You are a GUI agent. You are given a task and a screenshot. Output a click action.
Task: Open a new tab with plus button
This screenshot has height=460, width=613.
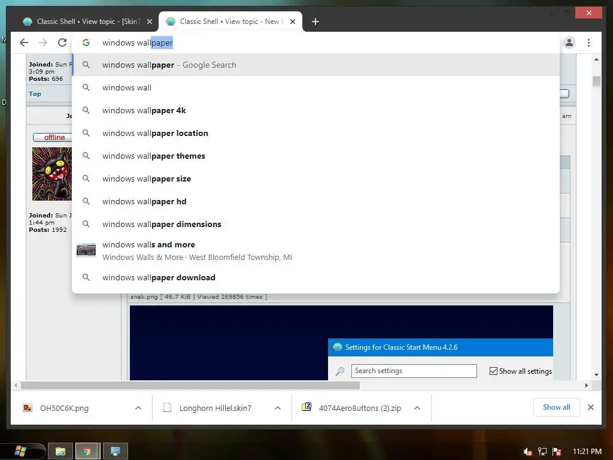coord(315,22)
